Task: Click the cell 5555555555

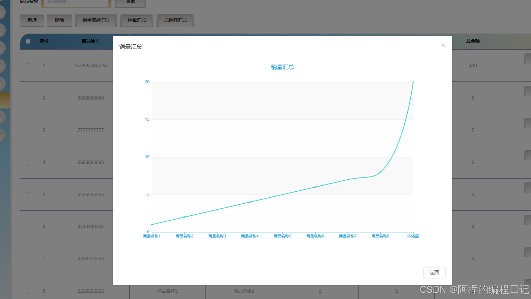Action: (91, 194)
